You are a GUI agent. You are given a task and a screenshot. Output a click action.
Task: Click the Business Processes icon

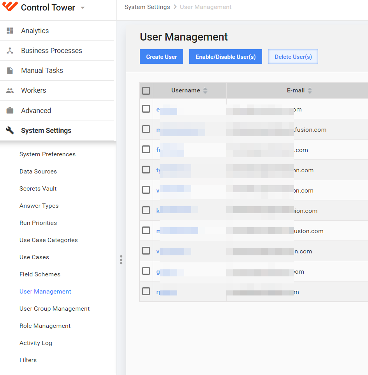click(x=10, y=50)
